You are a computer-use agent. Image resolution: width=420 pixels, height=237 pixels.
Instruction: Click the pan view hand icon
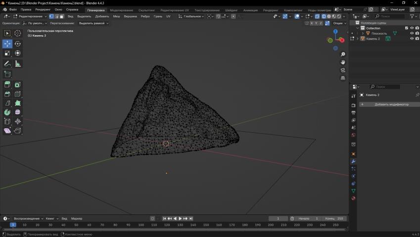pyautogui.click(x=343, y=62)
